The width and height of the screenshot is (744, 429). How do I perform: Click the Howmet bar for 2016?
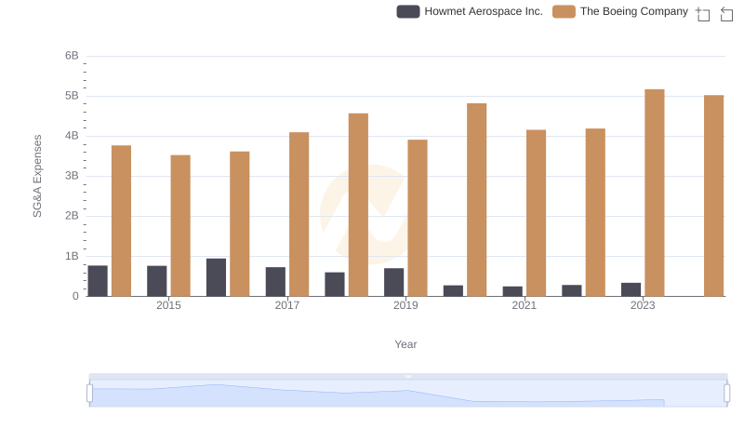tap(216, 277)
